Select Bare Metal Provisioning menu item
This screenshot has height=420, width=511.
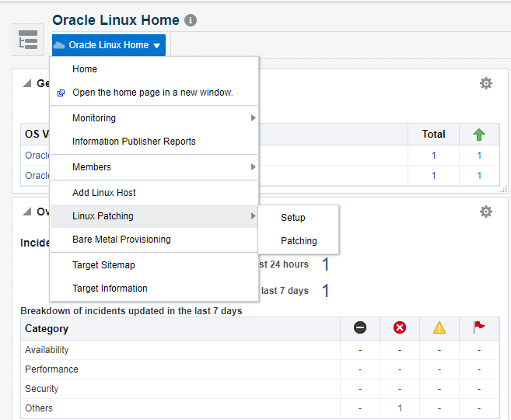point(121,240)
